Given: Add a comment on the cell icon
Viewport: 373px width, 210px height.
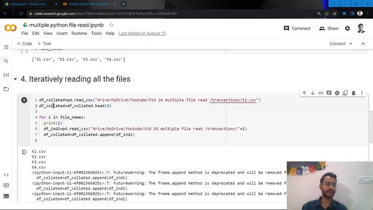Looking at the screenshot, I should point(329,93).
